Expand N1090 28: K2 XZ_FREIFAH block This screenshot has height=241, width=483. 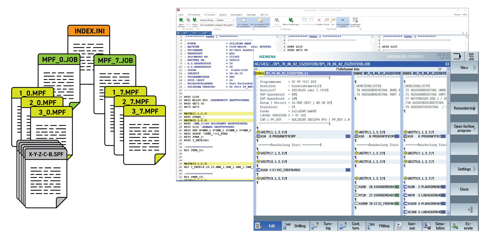[x=353, y=204]
